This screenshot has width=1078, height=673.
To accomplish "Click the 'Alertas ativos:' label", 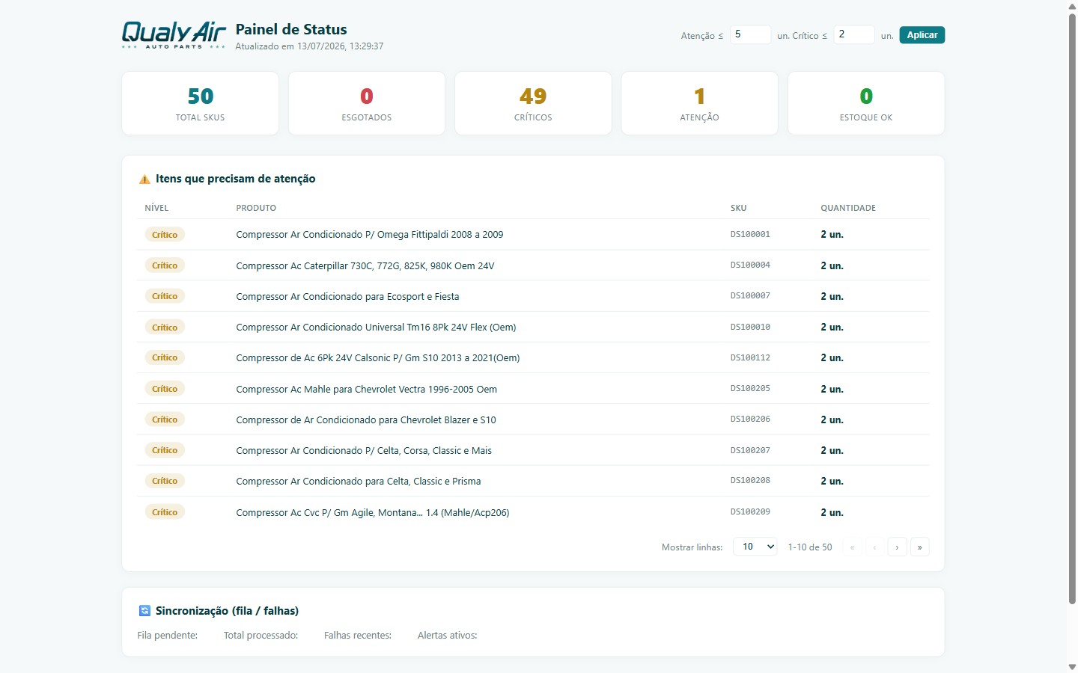I will click(x=447, y=636).
